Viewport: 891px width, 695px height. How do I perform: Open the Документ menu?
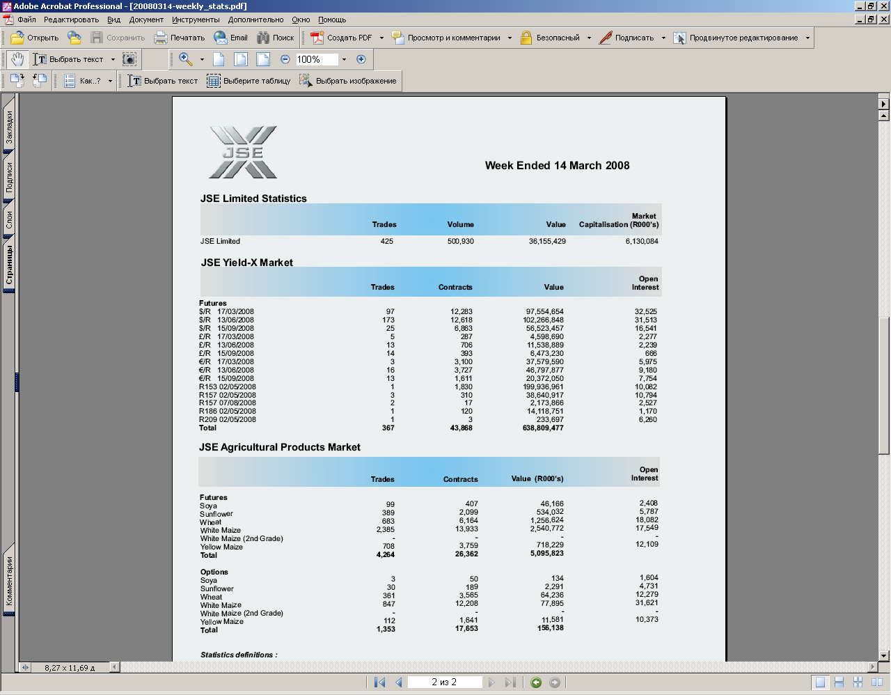click(146, 19)
